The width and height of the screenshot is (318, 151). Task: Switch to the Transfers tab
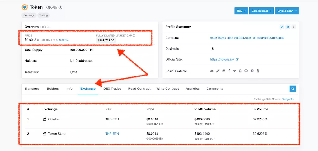(x=32, y=88)
